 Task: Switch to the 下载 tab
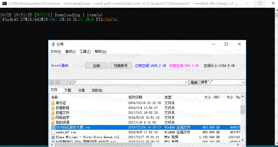(68, 90)
